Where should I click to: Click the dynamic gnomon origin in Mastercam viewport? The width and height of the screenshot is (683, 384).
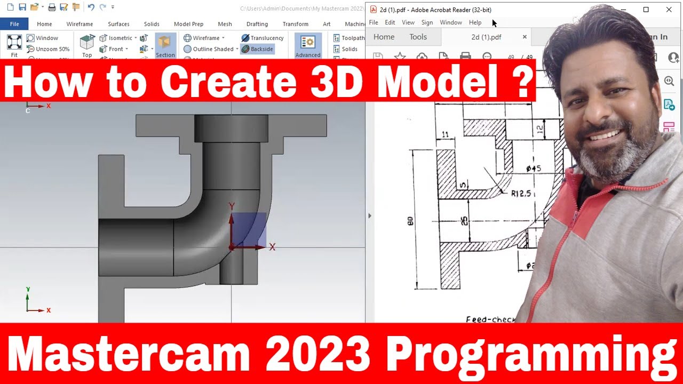[232, 247]
